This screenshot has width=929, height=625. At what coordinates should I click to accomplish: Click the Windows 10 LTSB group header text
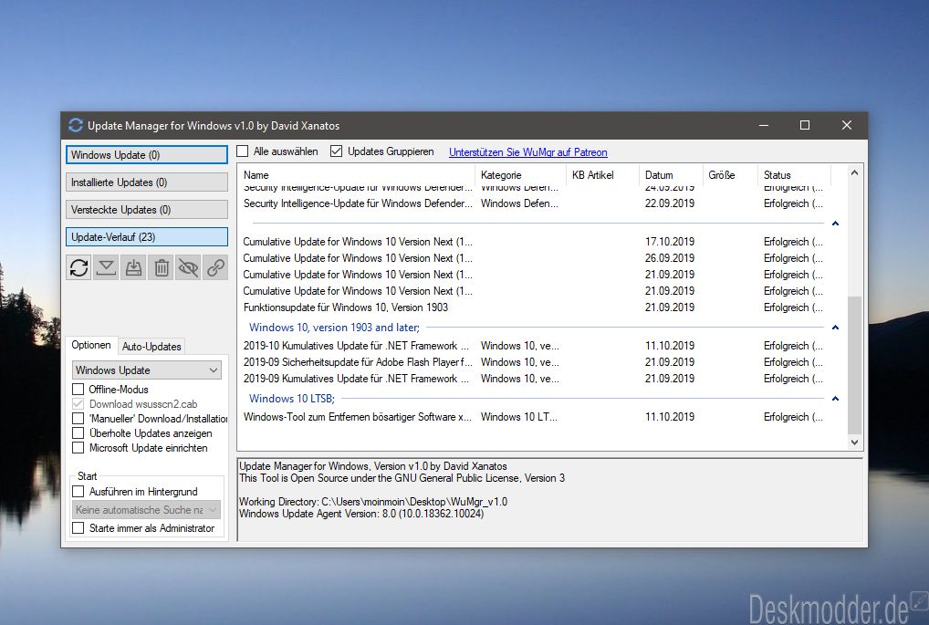tap(291, 399)
